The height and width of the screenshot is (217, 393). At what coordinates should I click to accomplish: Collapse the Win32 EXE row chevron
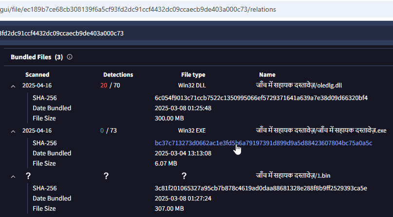point(13,132)
